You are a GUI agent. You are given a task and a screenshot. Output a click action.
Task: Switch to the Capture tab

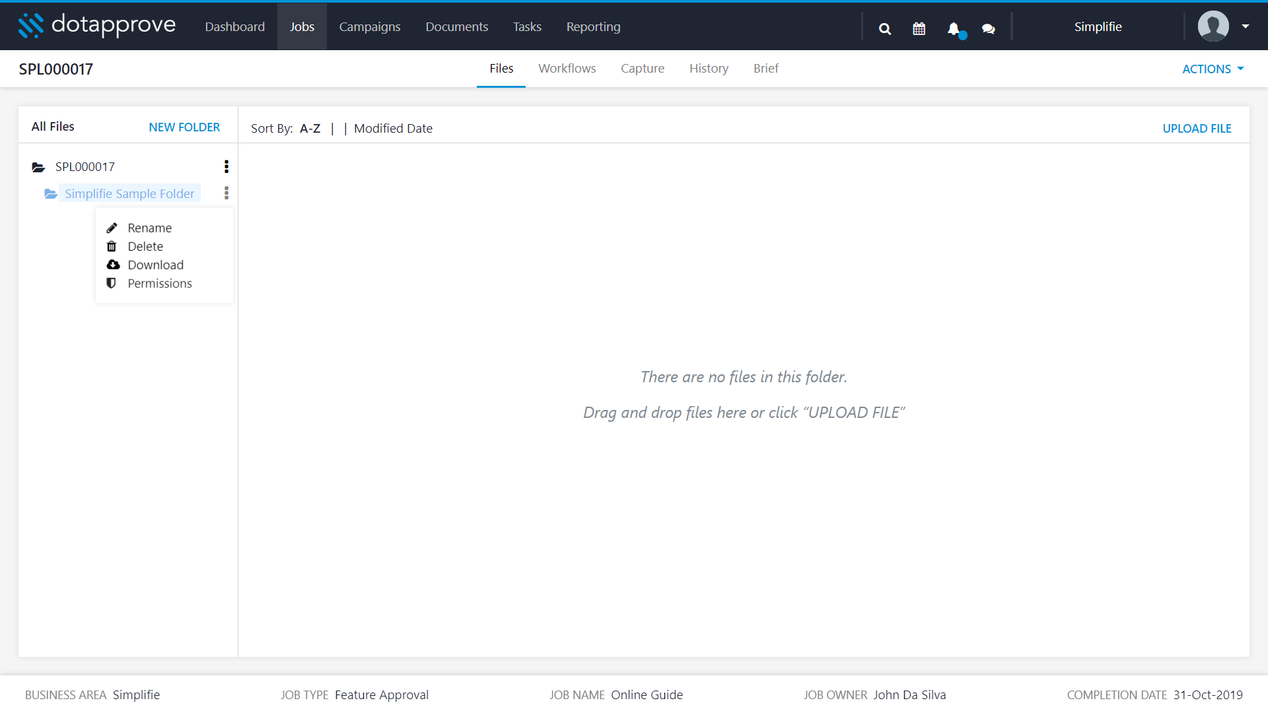pyautogui.click(x=643, y=69)
